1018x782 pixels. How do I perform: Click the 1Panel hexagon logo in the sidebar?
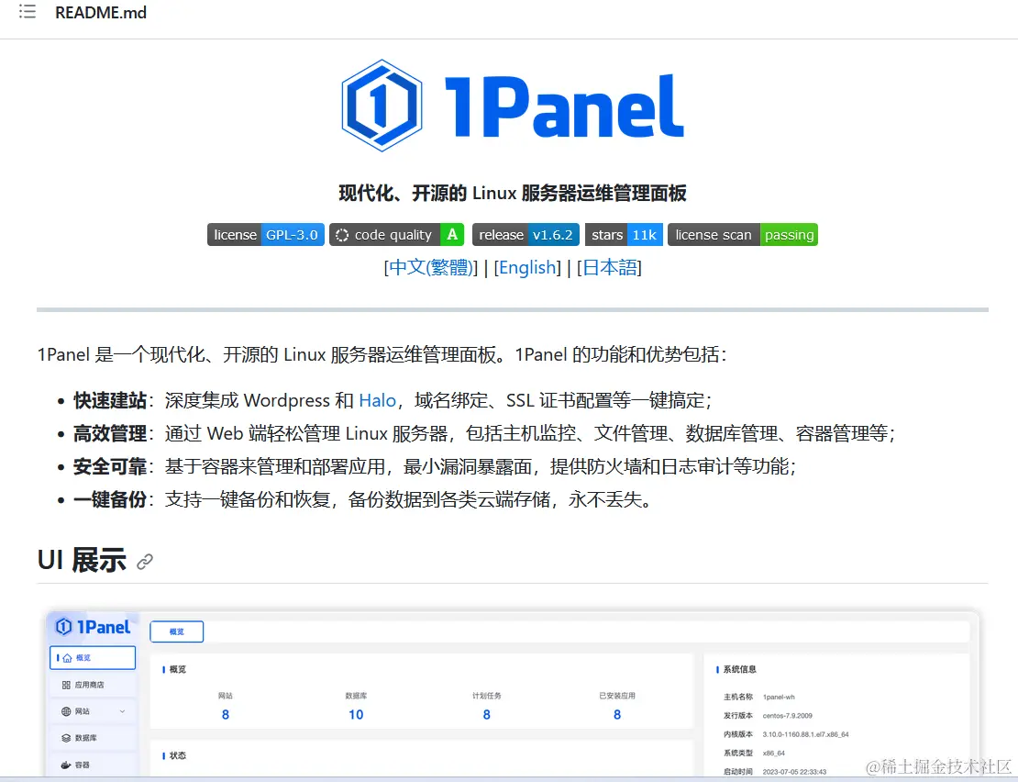[x=64, y=627]
